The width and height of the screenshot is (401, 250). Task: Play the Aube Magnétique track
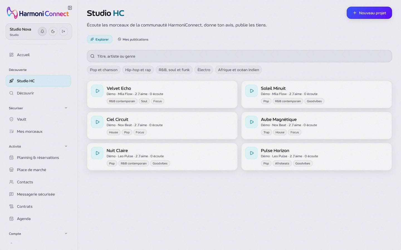(x=251, y=122)
